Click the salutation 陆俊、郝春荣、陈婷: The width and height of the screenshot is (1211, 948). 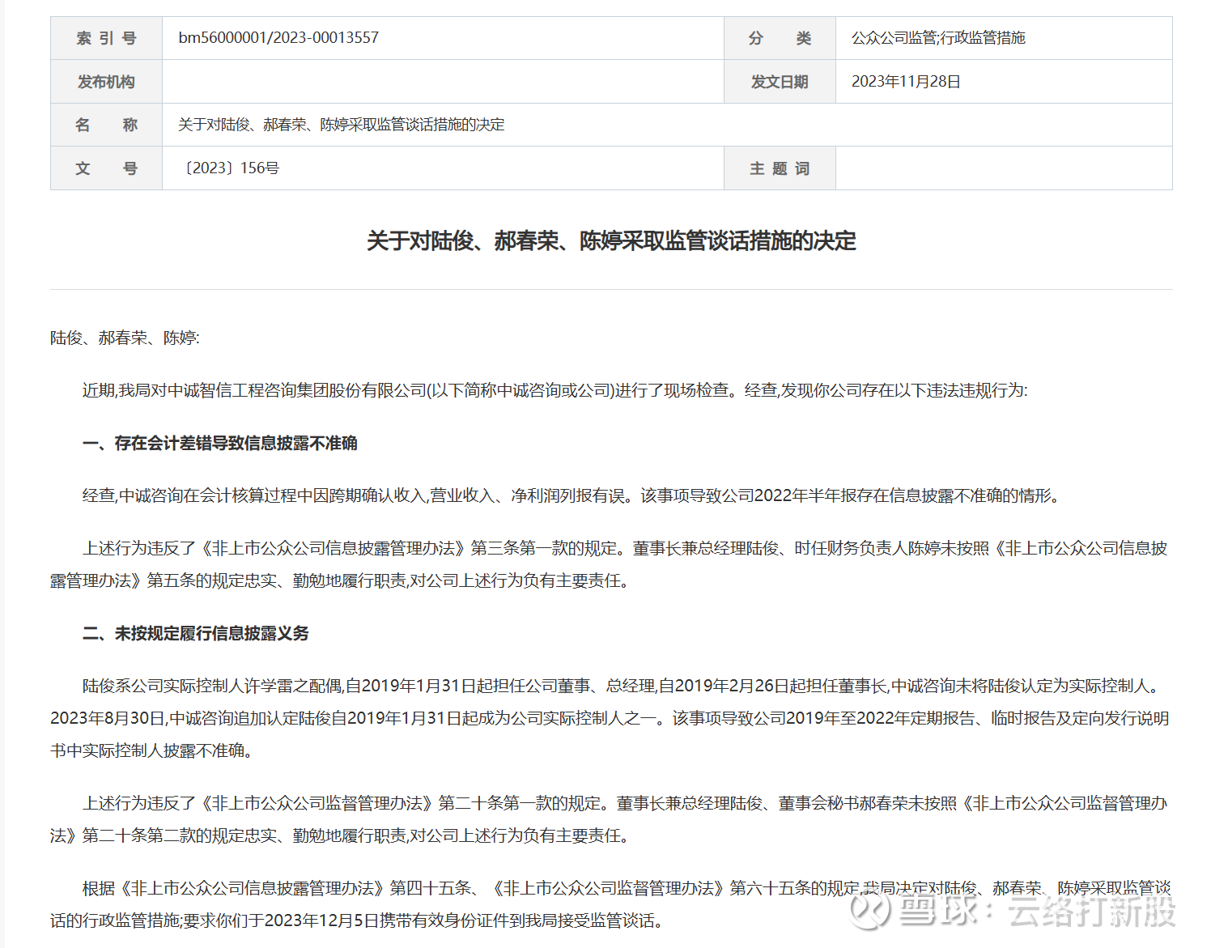[125, 338]
